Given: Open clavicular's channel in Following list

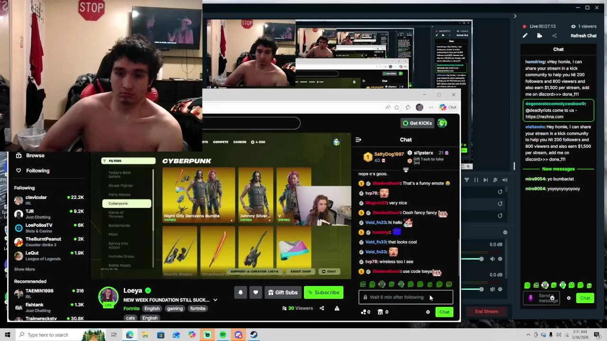Looking at the screenshot, I should (x=49, y=200).
